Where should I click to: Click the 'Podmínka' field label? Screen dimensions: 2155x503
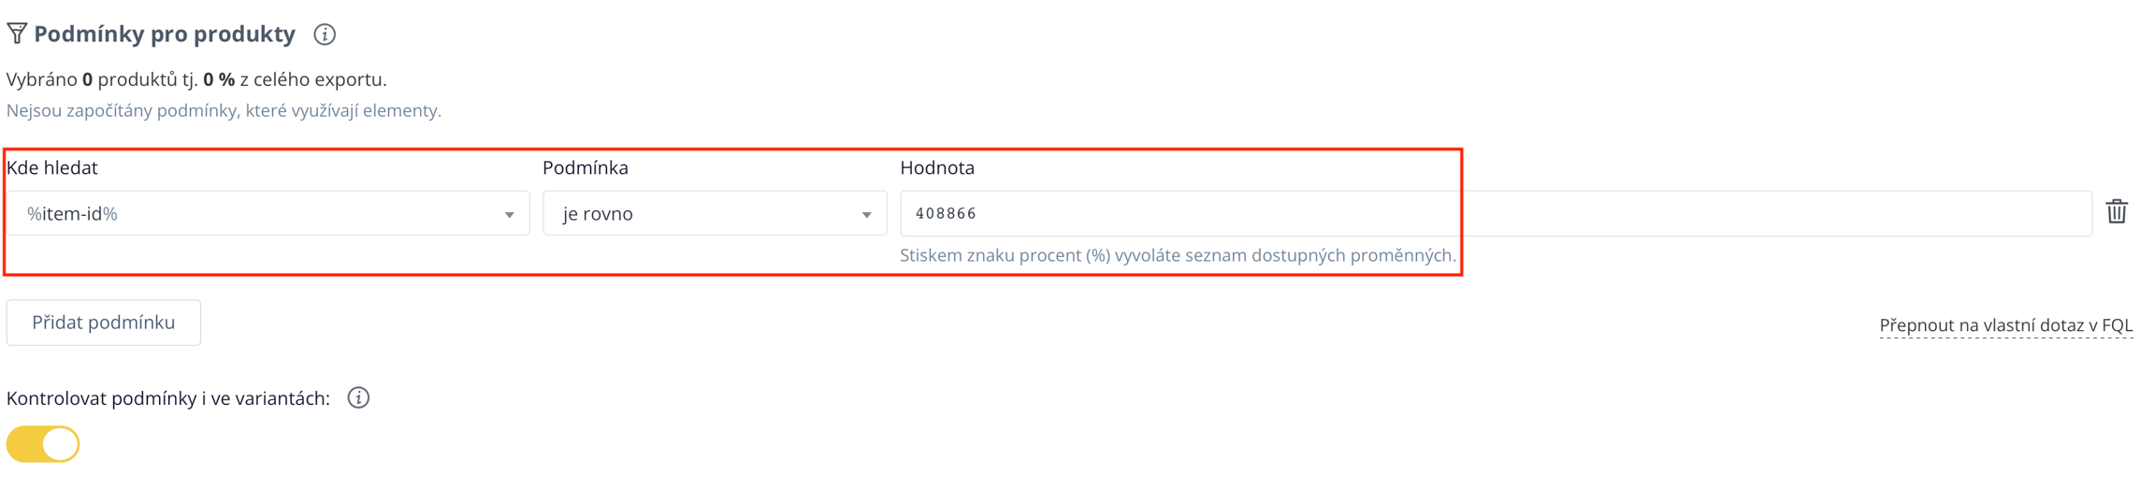pyautogui.click(x=586, y=168)
